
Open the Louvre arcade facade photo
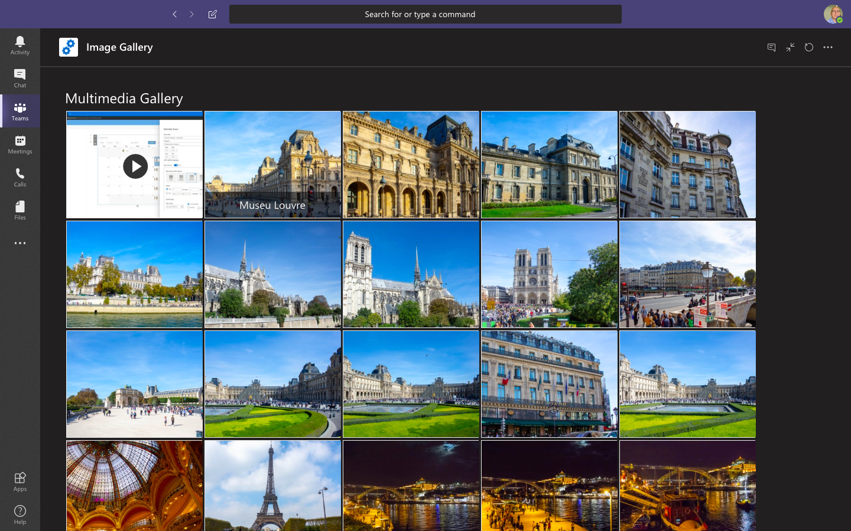pyautogui.click(x=411, y=165)
